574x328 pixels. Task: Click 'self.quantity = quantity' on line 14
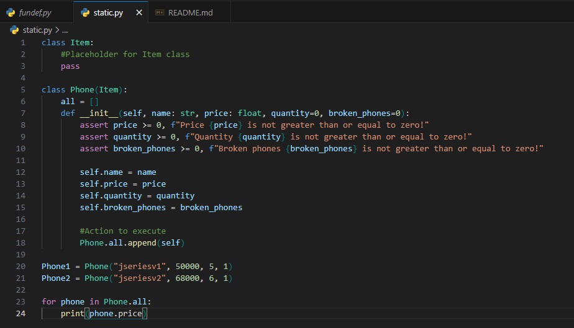(137, 196)
